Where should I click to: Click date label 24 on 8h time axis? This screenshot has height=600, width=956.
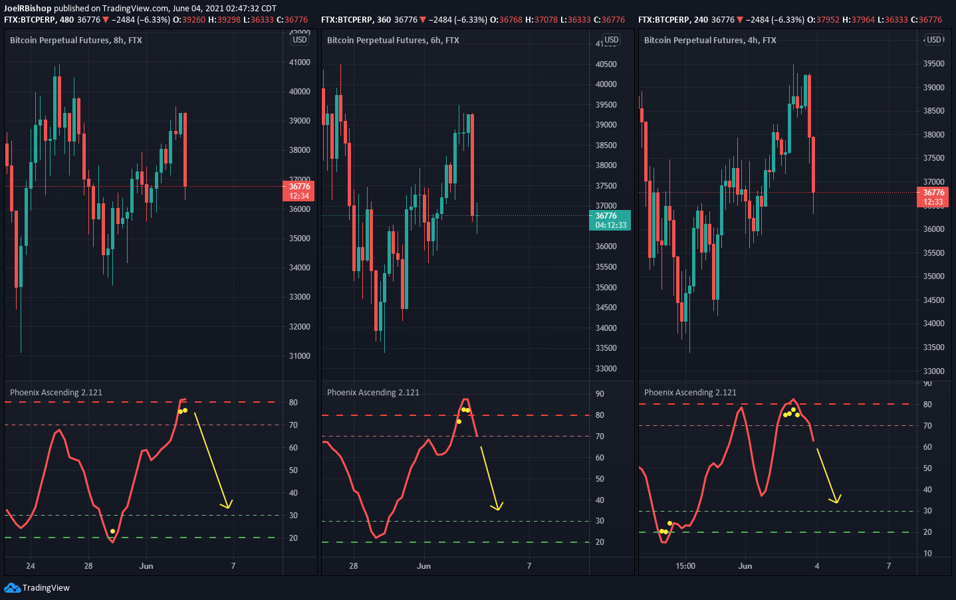point(31,566)
